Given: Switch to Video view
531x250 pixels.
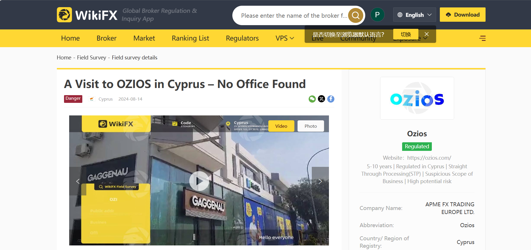Looking at the screenshot, I should click(281, 126).
